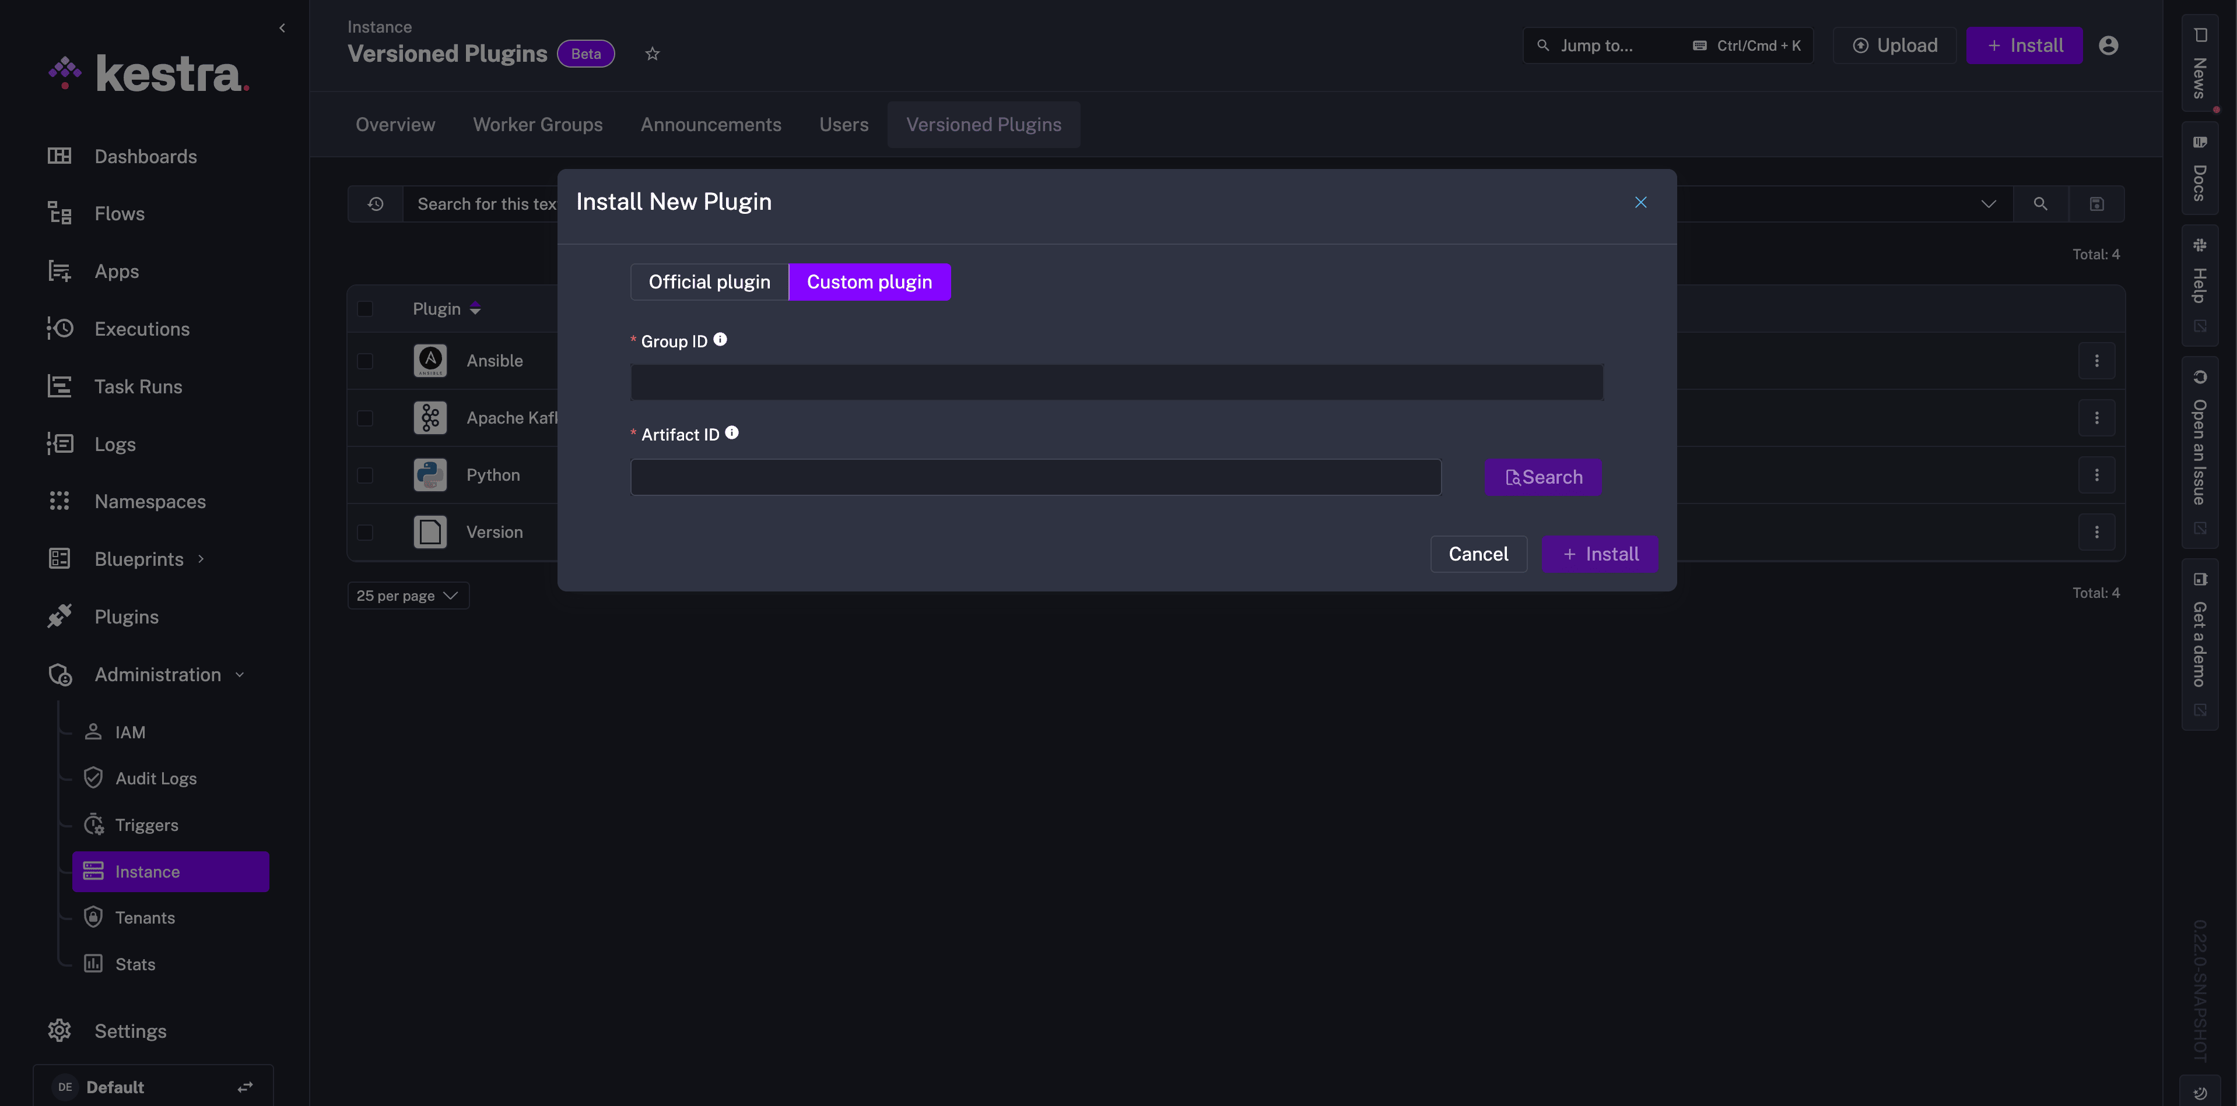Click the Namespaces icon
2237x1106 pixels.
59,501
